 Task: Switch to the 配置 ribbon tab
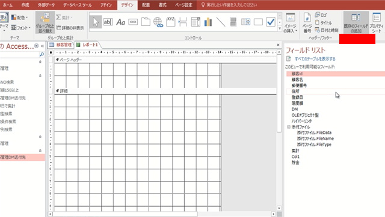146,5
